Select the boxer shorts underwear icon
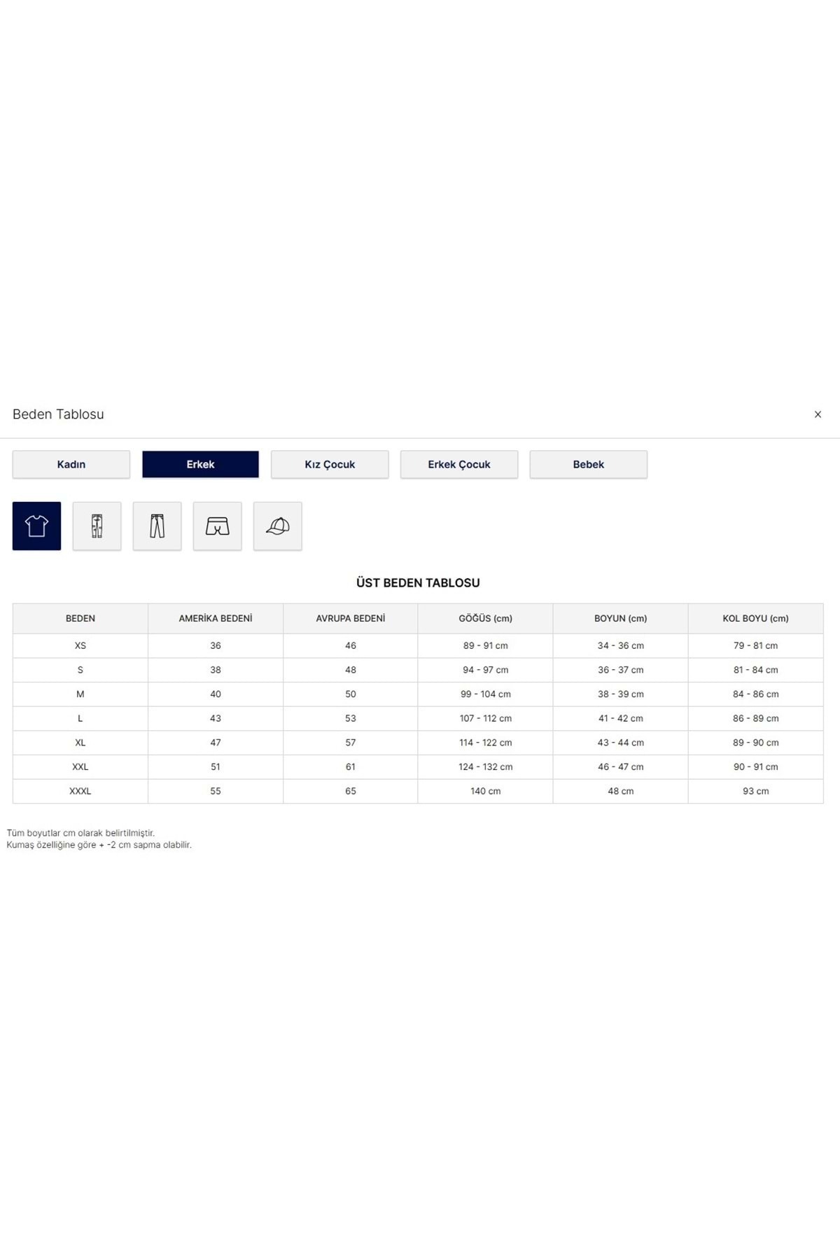Image resolution: width=840 pixels, height=1260 pixels. (217, 526)
